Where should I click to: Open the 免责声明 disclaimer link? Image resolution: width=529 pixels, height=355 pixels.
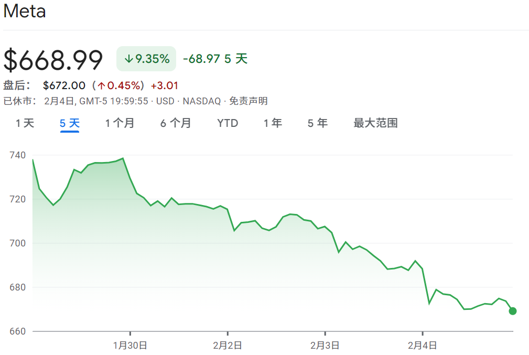250,101
